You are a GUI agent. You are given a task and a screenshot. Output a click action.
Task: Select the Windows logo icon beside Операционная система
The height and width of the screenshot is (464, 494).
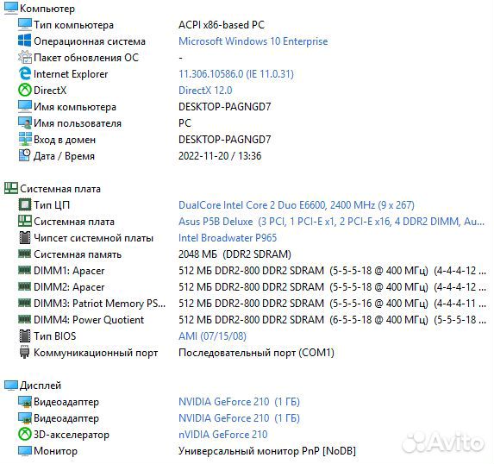click(x=25, y=41)
